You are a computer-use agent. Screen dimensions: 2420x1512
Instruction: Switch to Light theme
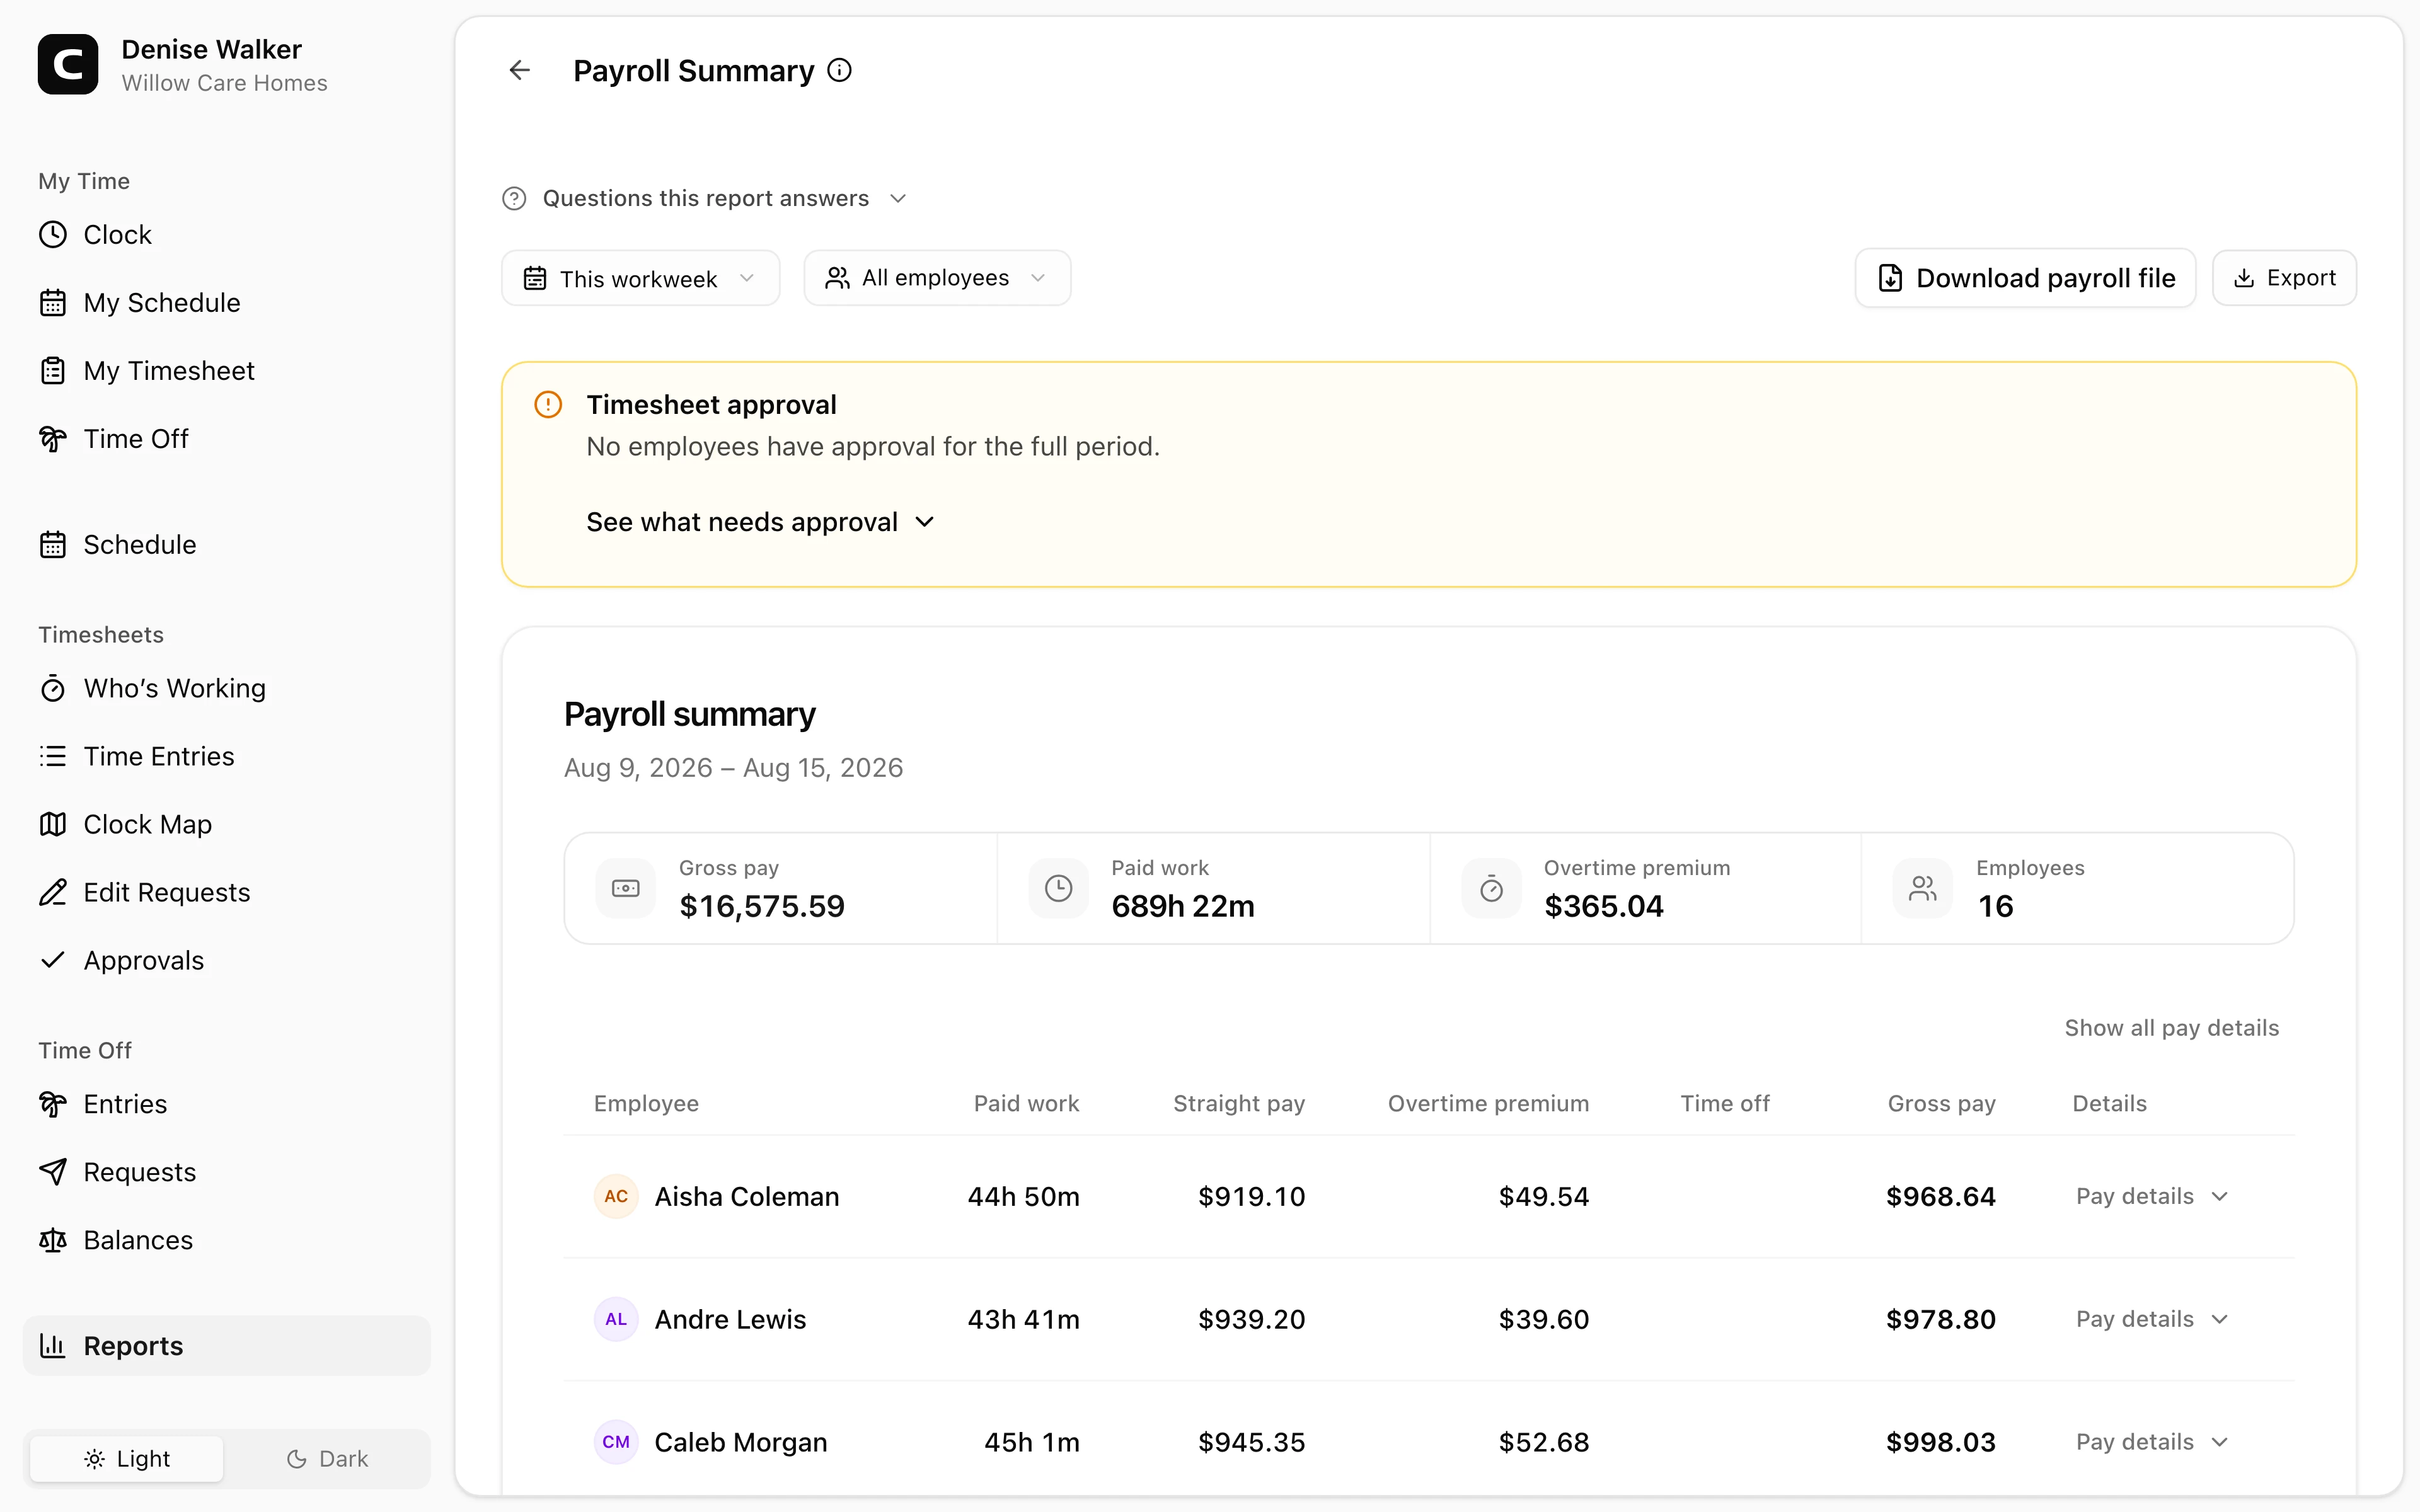point(127,1459)
